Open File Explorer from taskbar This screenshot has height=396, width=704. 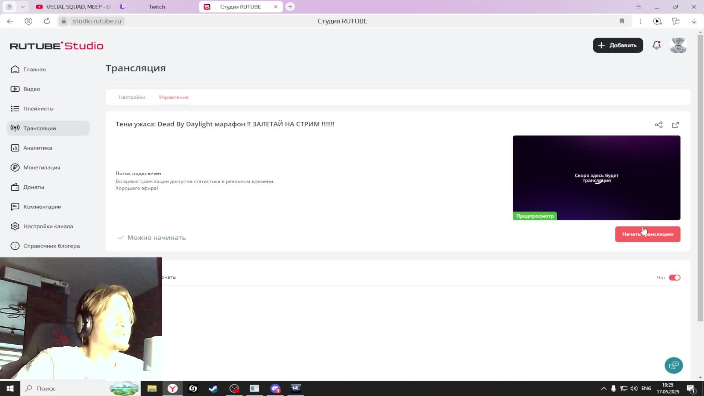pos(152,388)
